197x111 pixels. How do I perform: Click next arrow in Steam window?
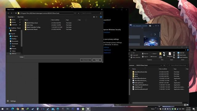(155, 34)
